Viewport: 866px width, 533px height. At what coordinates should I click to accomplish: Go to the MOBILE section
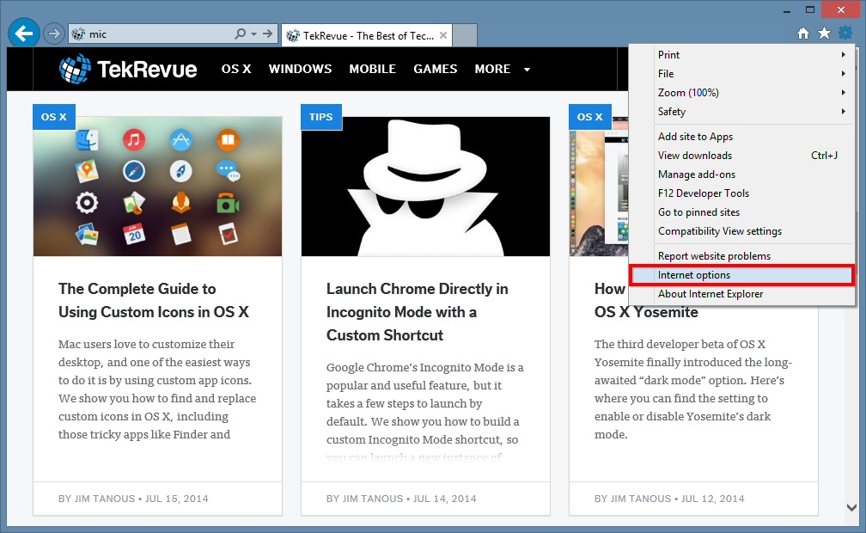(x=372, y=69)
